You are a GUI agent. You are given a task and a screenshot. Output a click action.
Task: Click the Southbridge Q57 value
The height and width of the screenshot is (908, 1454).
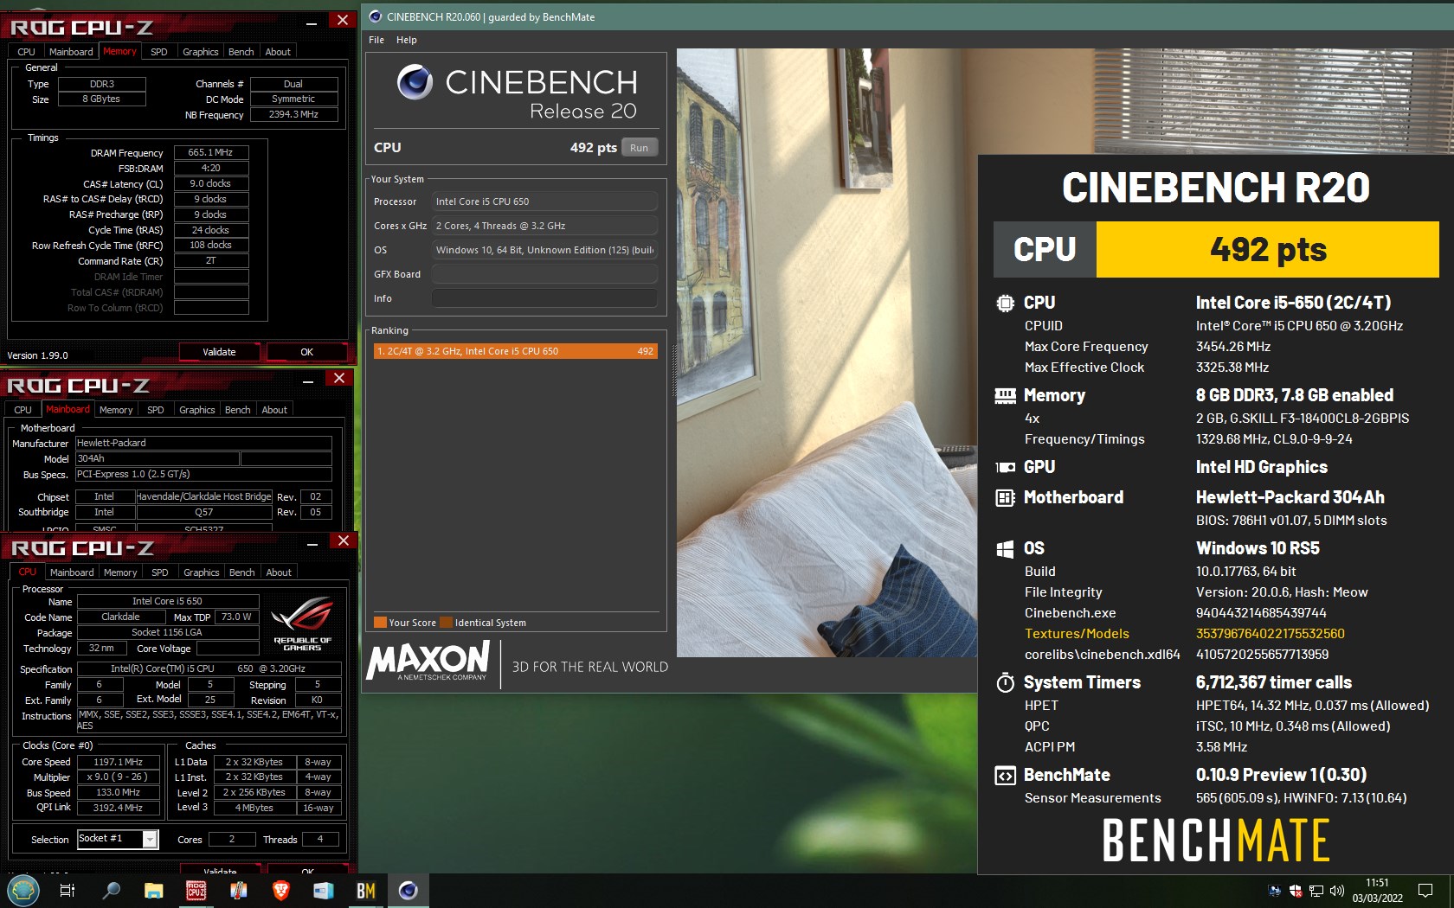pos(204,512)
